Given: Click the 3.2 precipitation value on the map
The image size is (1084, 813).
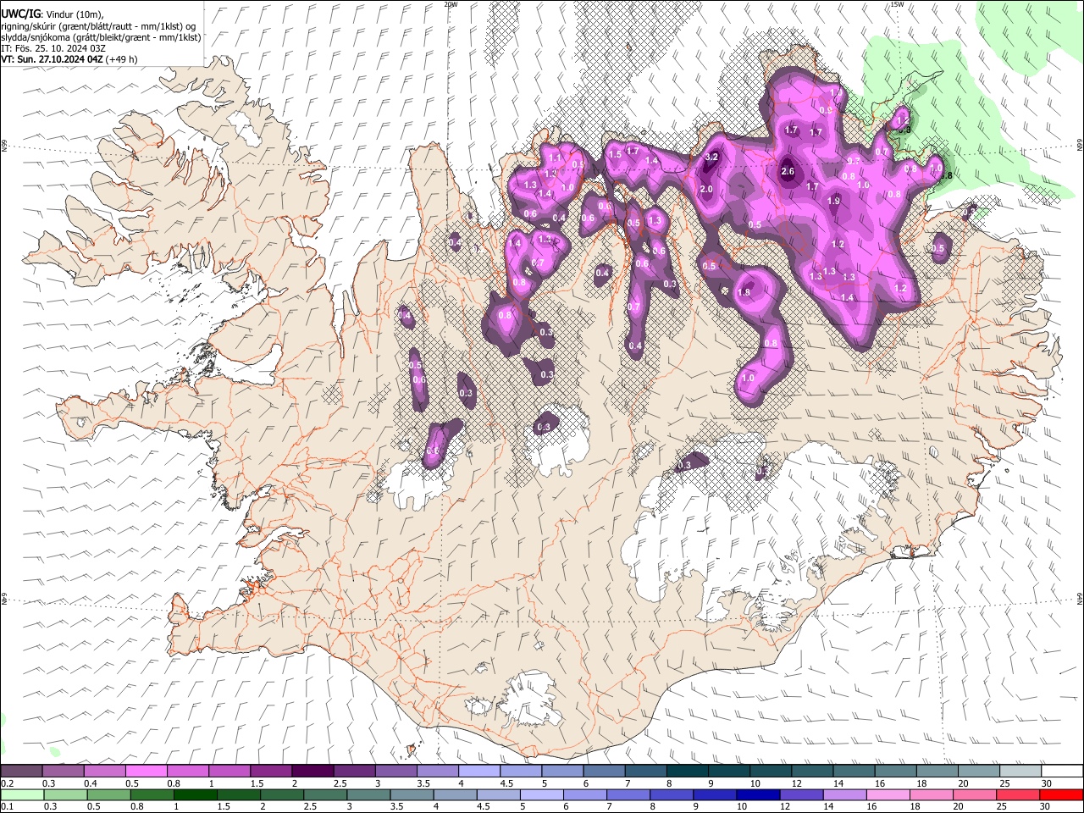Looking at the screenshot, I should pos(712,157).
